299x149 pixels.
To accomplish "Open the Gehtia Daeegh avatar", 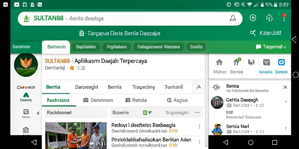I will click(217, 102).
